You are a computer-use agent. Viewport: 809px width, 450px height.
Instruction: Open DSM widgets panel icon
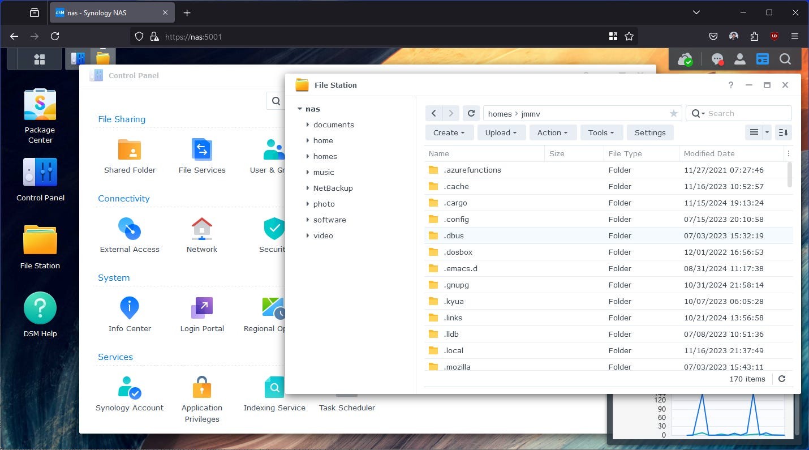(x=763, y=59)
